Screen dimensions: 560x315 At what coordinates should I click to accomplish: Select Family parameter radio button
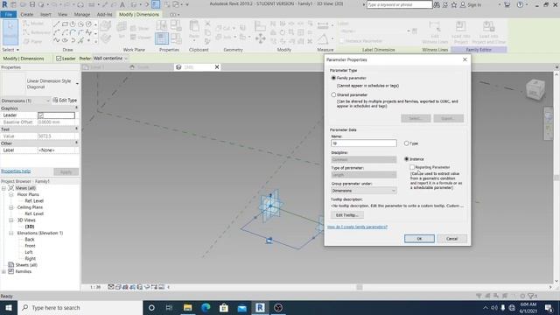[333, 78]
